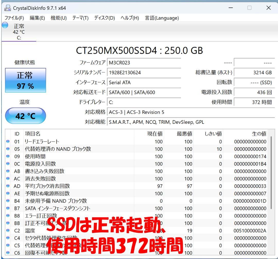
Task: Click the 42 °C temperature indicator
Action: tap(25, 116)
